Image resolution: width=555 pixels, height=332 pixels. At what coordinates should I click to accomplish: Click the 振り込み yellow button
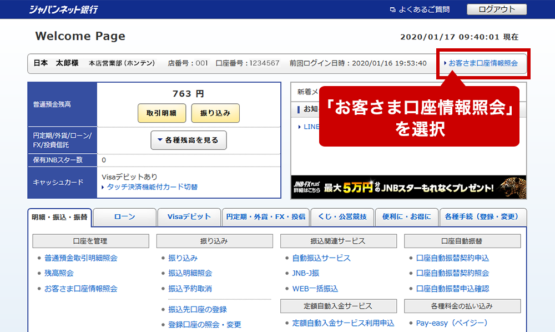[215, 113]
